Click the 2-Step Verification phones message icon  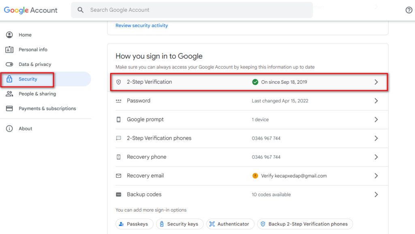(x=119, y=138)
